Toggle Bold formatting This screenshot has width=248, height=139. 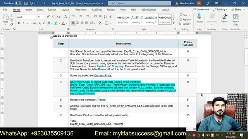pyautogui.click(x=19, y=23)
